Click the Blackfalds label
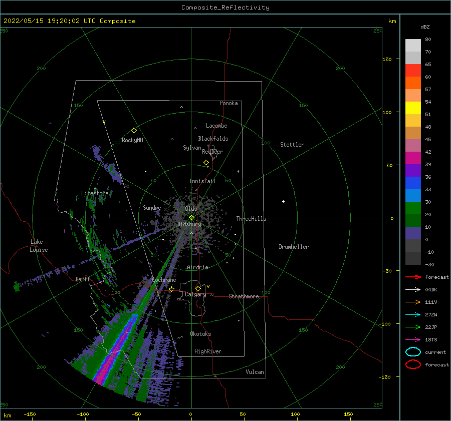 [x=213, y=139]
